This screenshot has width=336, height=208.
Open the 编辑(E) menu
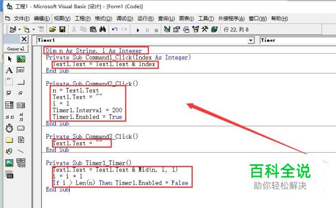click(42, 19)
